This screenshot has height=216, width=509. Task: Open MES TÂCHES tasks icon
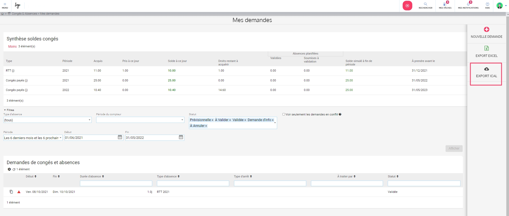(445, 4)
